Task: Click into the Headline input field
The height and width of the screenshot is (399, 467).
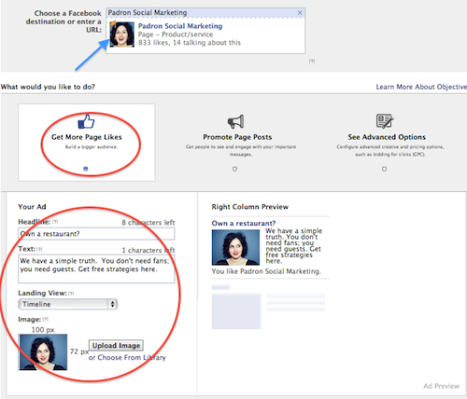Action: 96,234
